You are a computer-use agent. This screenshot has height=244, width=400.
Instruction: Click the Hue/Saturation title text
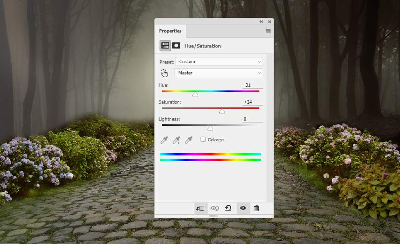[x=202, y=46]
